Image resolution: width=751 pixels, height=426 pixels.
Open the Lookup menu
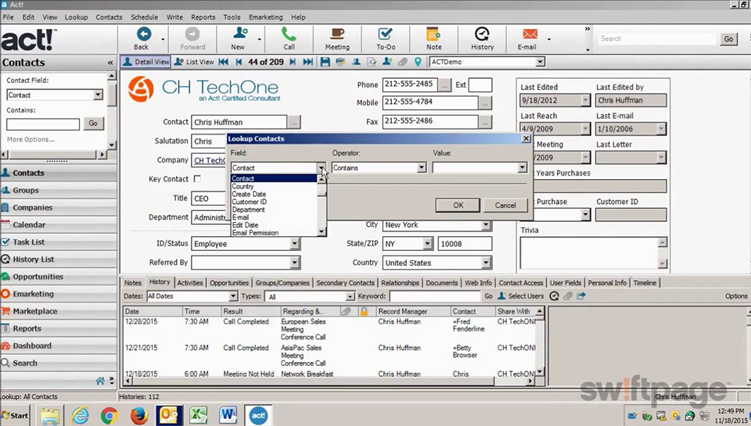76,16
